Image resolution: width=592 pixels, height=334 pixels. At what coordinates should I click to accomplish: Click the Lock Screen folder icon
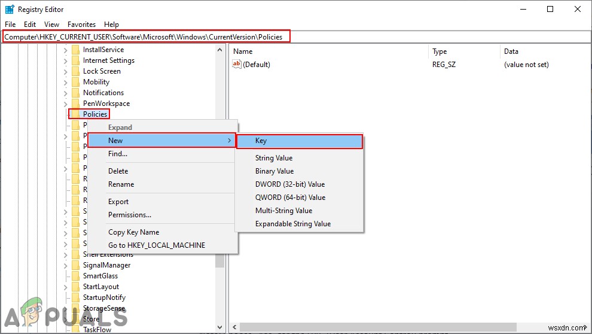coord(75,71)
